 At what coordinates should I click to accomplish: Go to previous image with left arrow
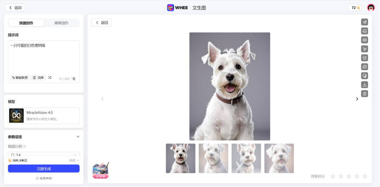click(x=102, y=99)
